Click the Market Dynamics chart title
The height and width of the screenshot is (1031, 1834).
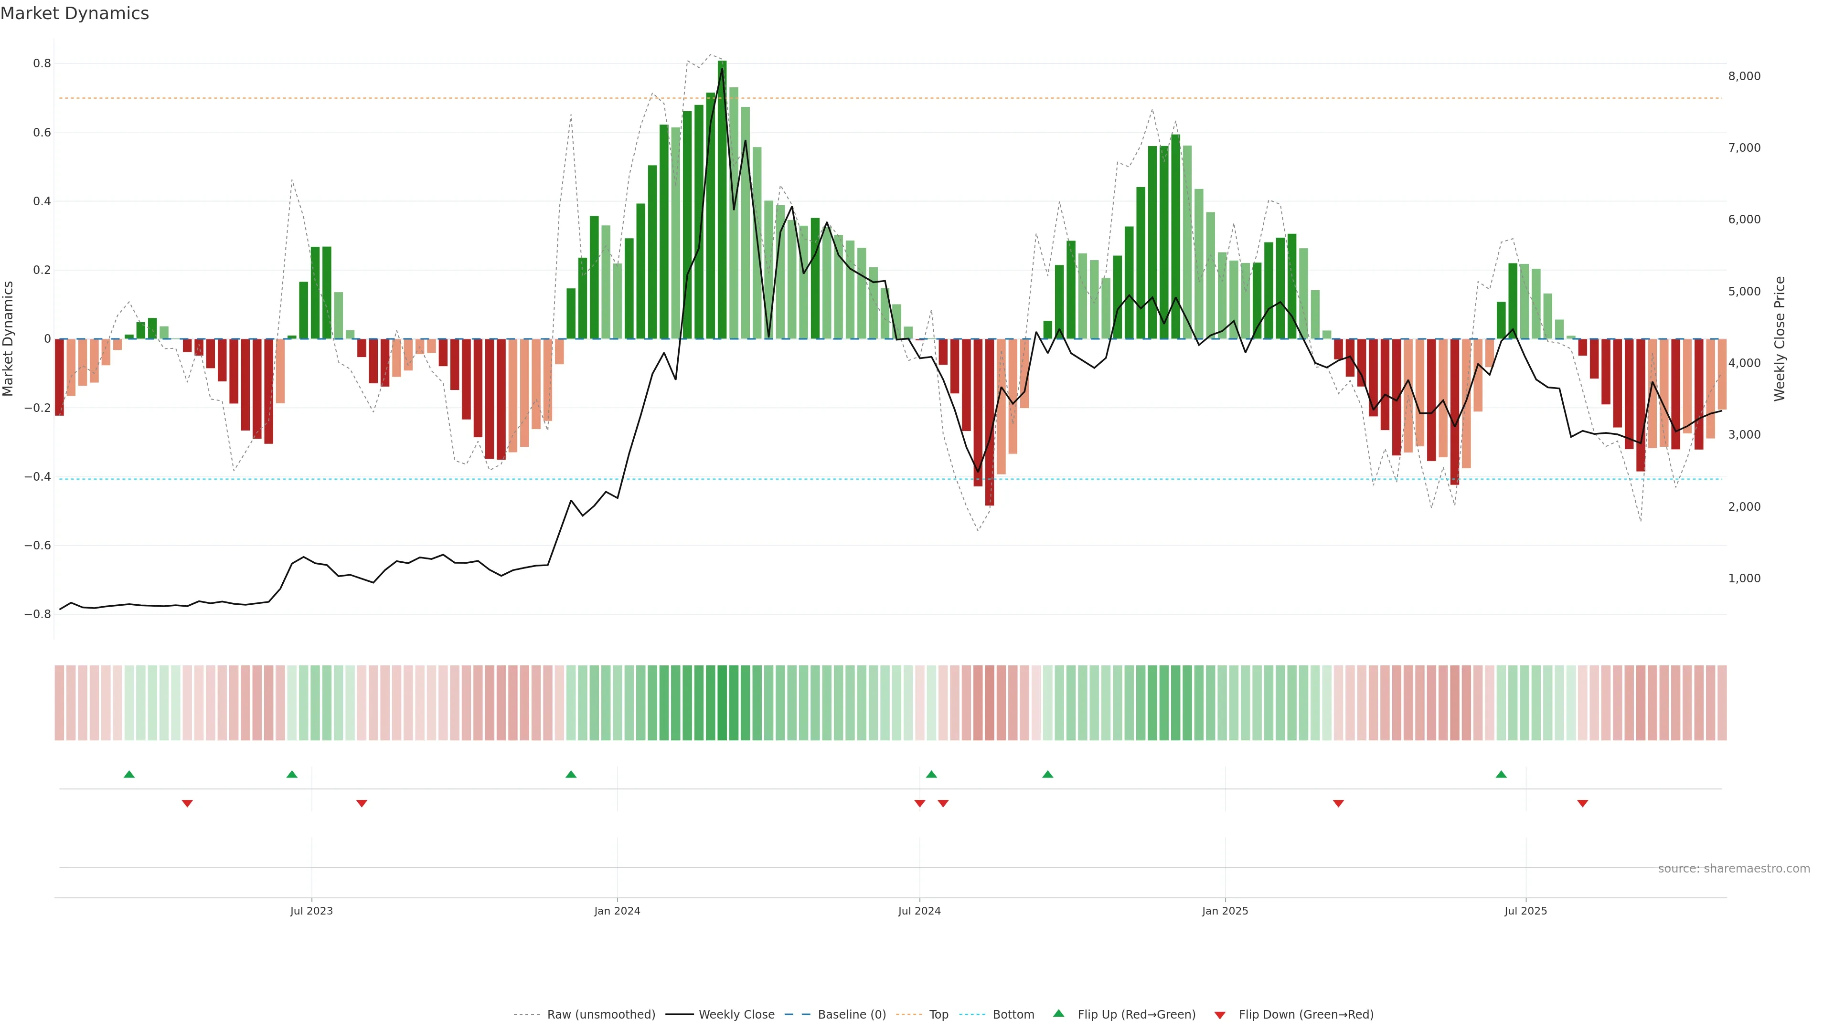75,13
